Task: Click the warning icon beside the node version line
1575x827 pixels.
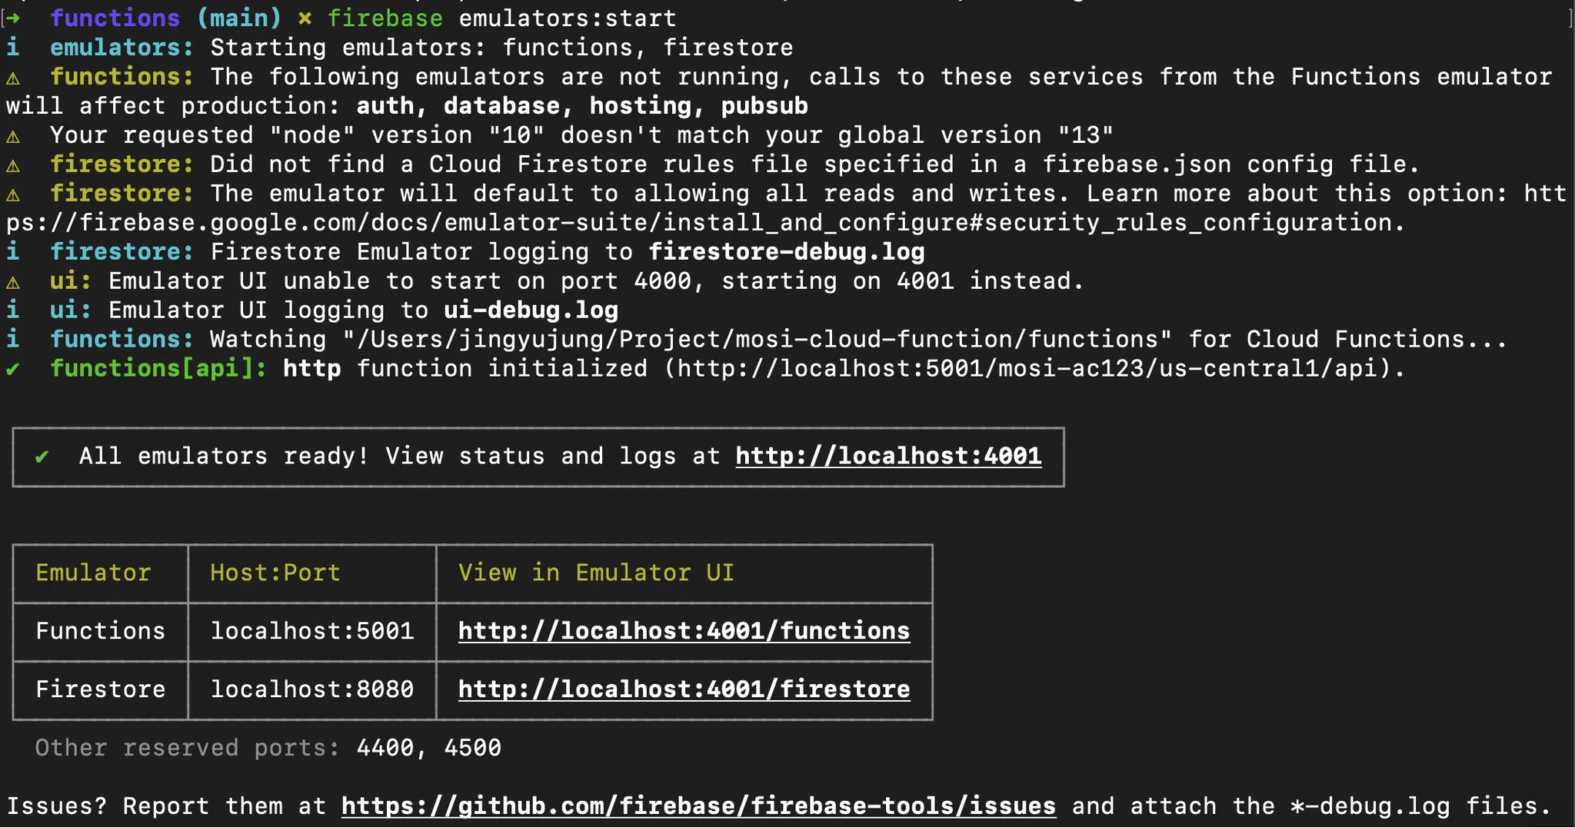Action: [x=13, y=136]
